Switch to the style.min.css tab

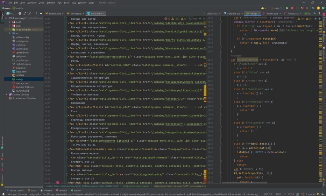click(x=233, y=14)
